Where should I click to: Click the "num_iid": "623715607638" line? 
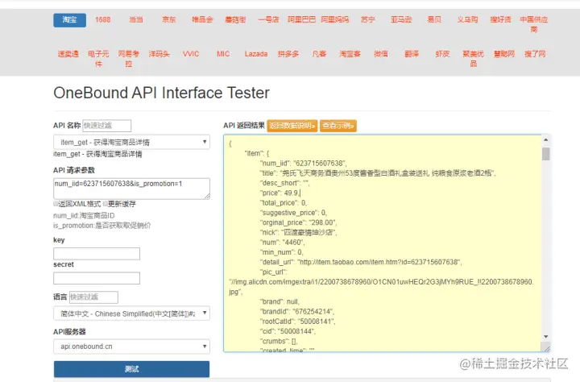click(304, 164)
